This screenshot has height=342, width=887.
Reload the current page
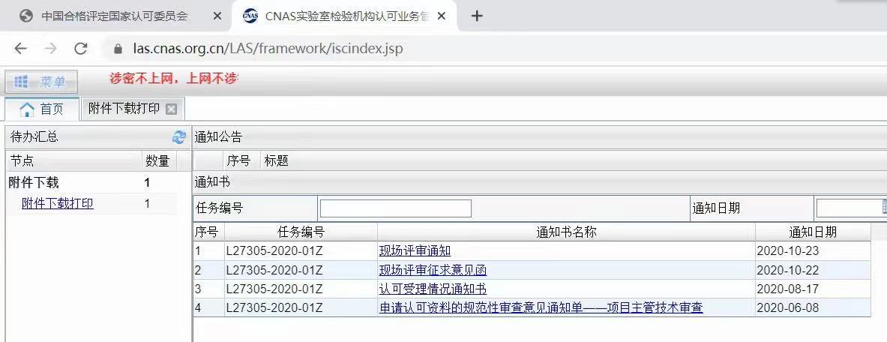[x=81, y=49]
